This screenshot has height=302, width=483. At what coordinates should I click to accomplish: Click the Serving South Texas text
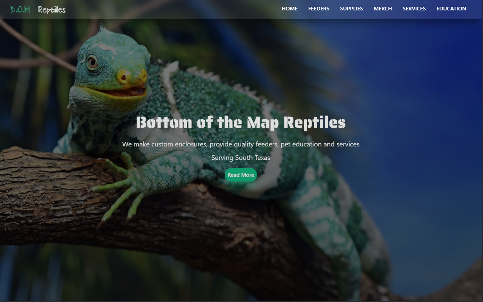pos(241,158)
